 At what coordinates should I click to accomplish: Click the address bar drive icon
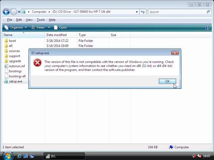[24, 12]
